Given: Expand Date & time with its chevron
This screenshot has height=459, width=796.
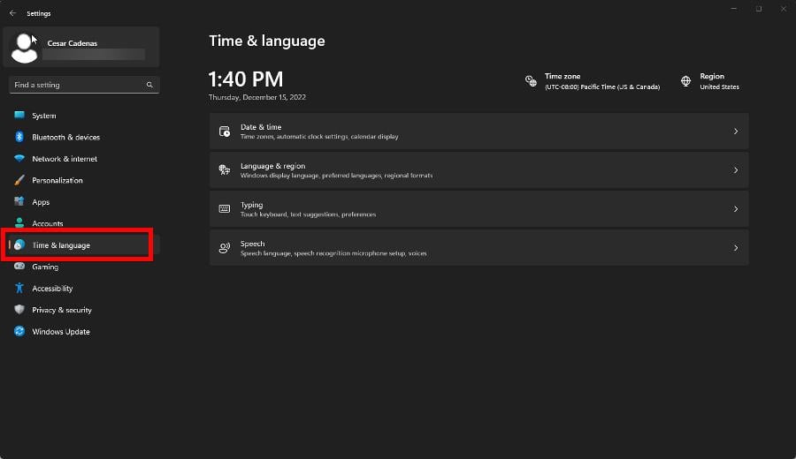Looking at the screenshot, I should coord(736,132).
